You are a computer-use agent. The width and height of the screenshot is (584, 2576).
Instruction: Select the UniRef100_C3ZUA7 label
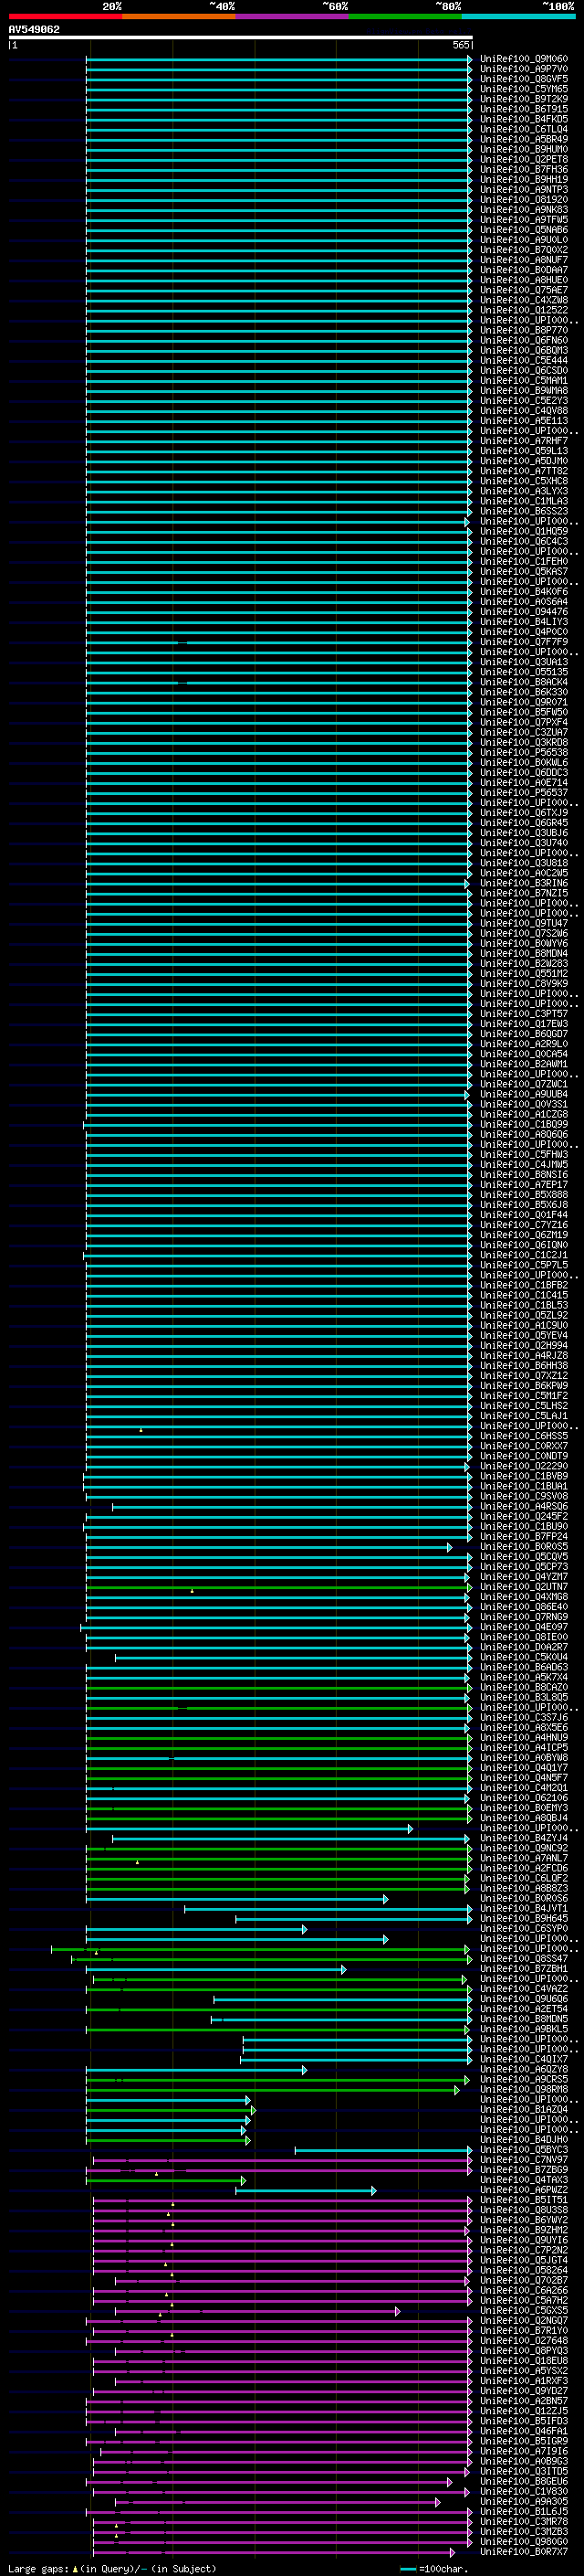coord(523,732)
